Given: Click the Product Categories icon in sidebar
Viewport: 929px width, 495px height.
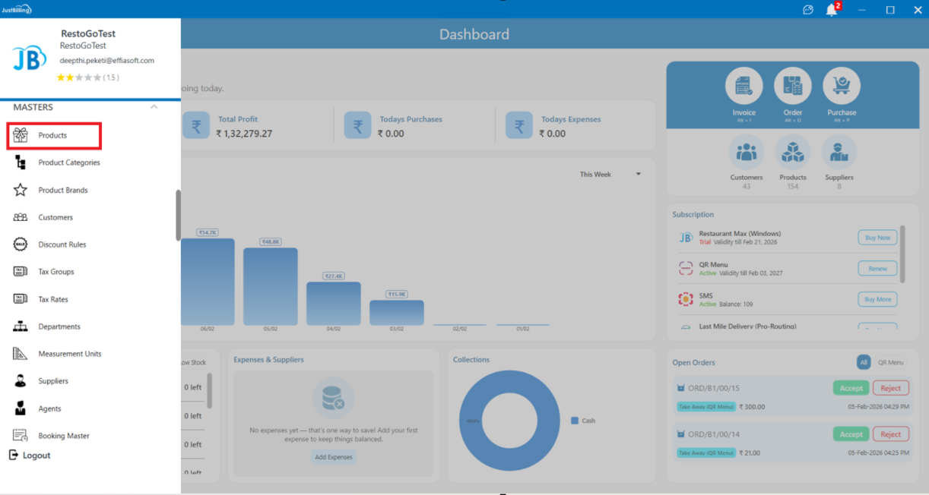Looking at the screenshot, I should click(21, 162).
